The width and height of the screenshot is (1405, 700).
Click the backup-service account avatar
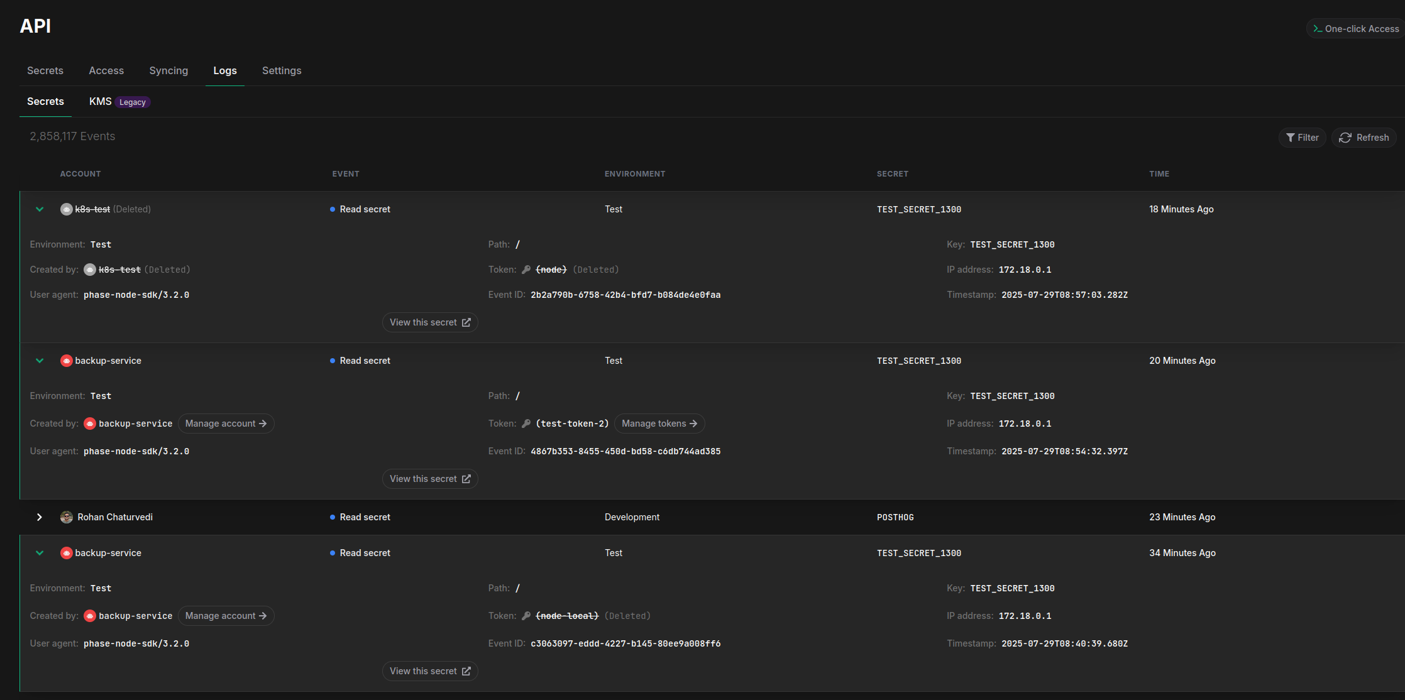click(67, 360)
